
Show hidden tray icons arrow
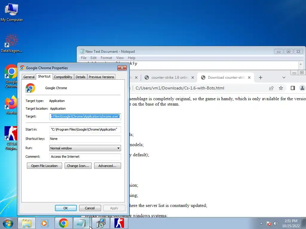coord(261,223)
